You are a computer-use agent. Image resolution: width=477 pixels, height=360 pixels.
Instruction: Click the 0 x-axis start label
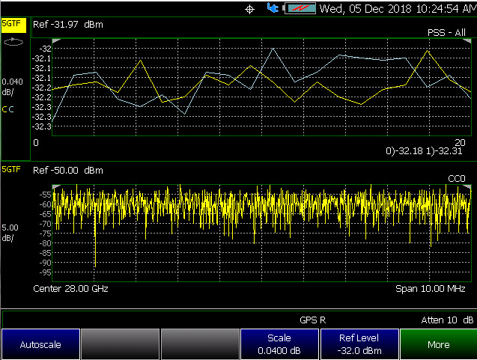click(x=36, y=143)
